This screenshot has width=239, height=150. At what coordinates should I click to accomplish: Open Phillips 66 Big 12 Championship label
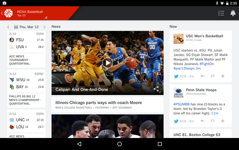pos(25,100)
